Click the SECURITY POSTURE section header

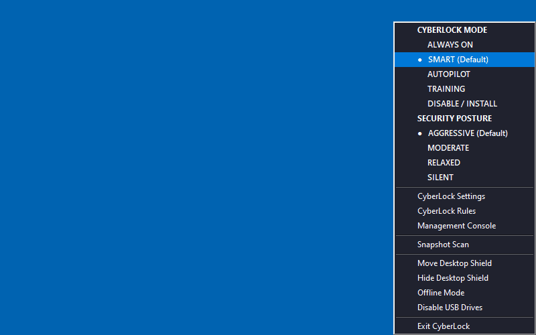(x=454, y=119)
